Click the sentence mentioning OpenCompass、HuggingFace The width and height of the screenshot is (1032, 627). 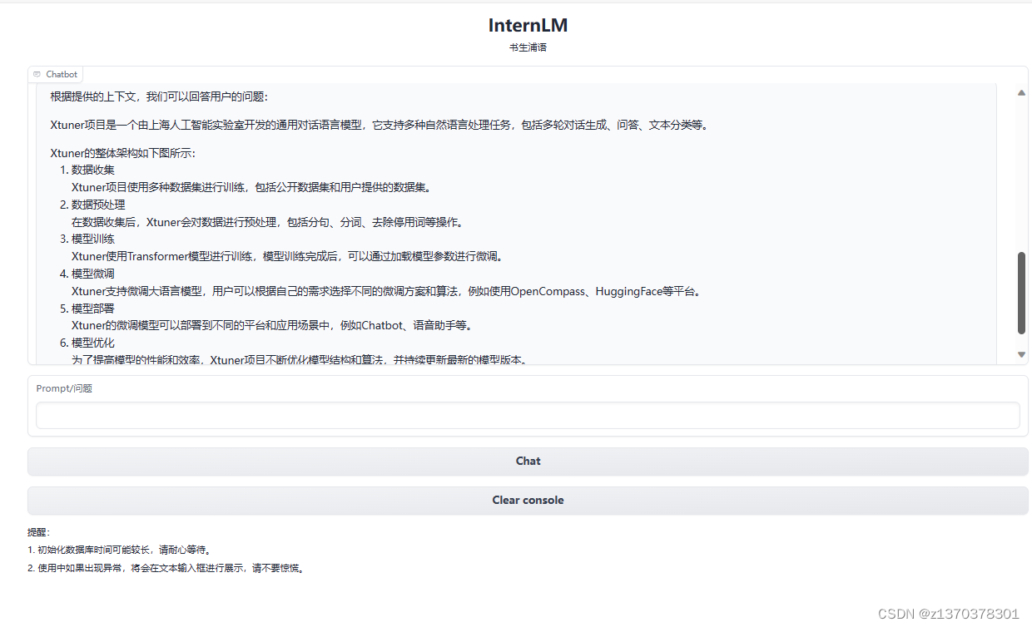[387, 291]
